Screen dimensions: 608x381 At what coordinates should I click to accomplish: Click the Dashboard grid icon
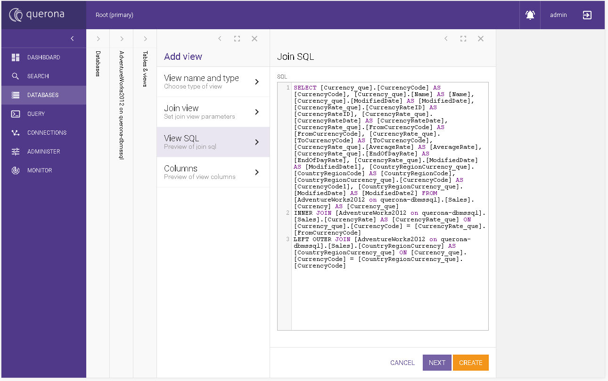[x=16, y=57]
